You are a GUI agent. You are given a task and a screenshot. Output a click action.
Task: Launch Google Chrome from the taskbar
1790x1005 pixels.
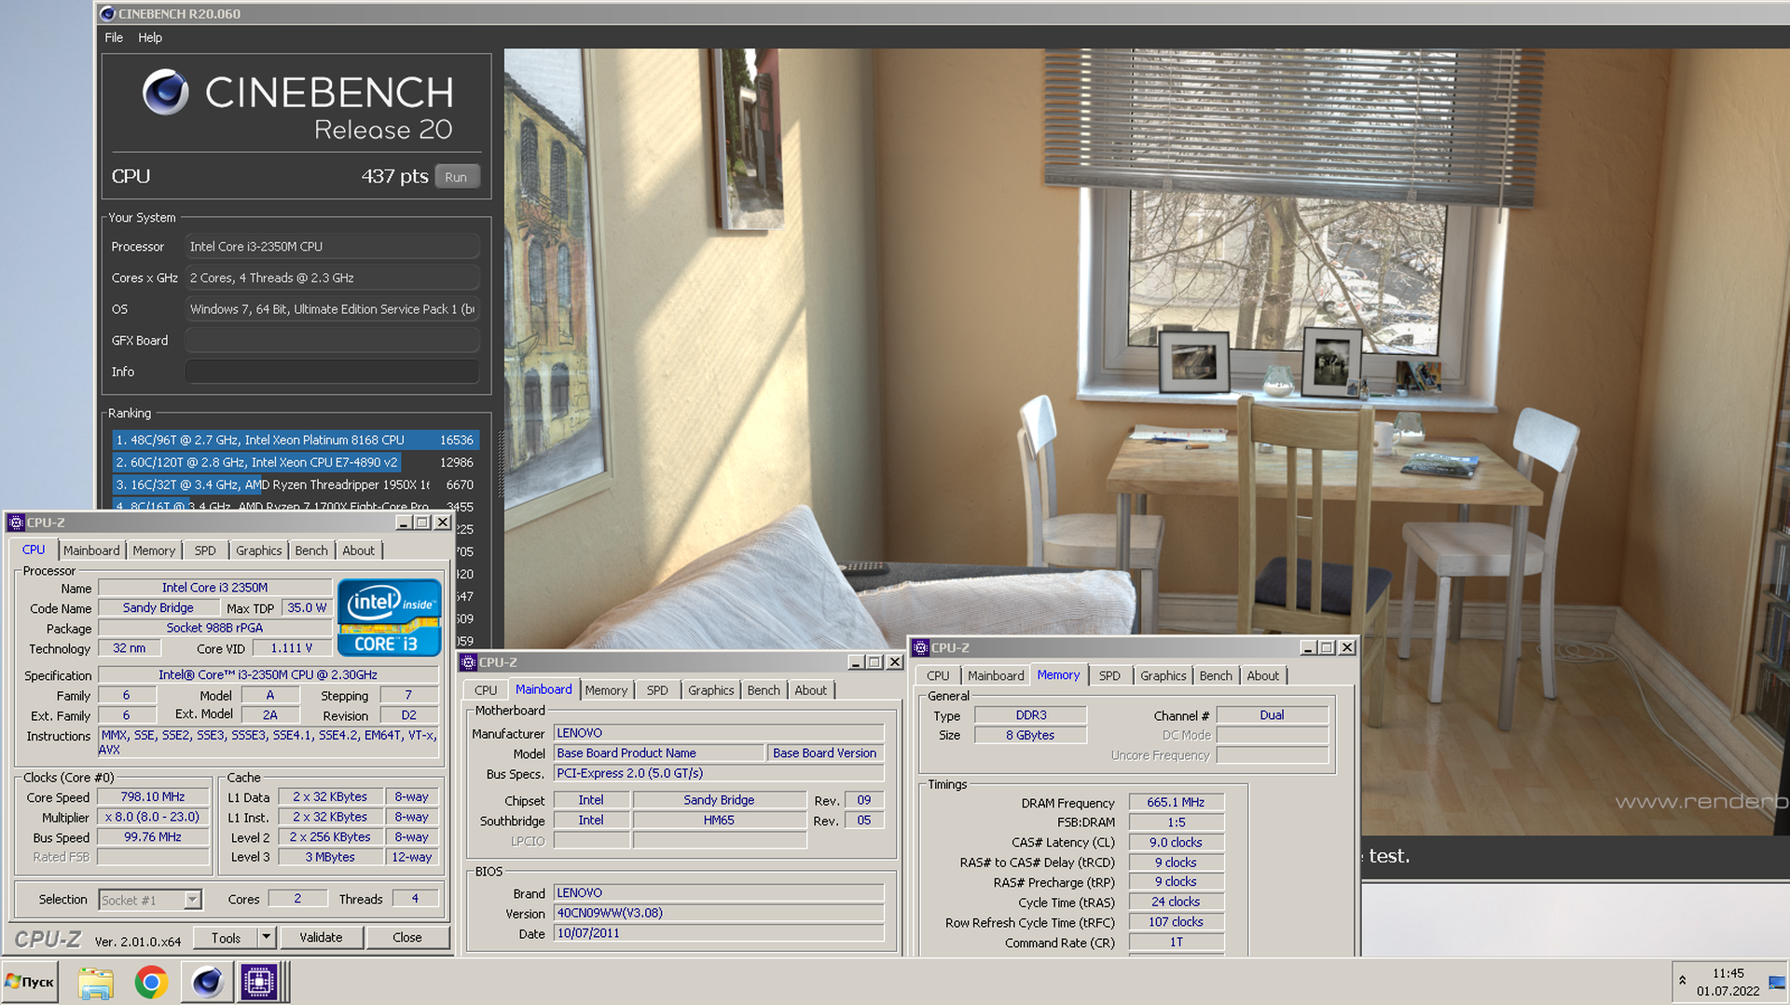point(151,983)
